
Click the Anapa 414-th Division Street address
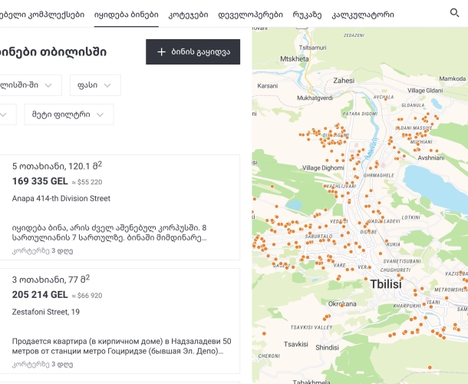click(61, 198)
